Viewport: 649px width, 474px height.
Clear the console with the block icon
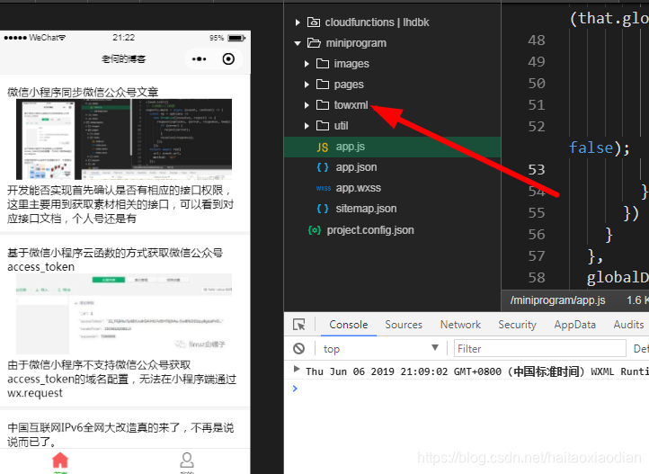(x=298, y=349)
